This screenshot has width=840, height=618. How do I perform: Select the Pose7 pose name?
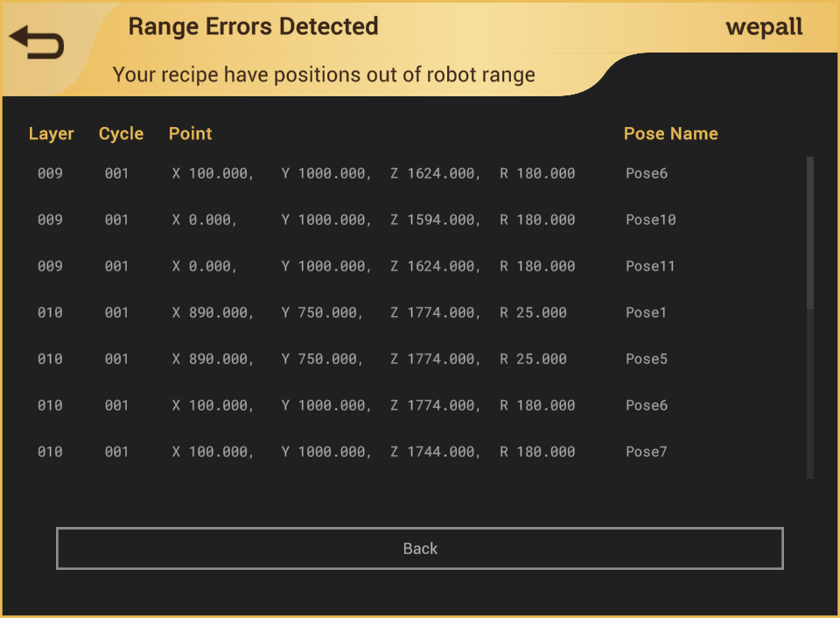[x=646, y=452]
